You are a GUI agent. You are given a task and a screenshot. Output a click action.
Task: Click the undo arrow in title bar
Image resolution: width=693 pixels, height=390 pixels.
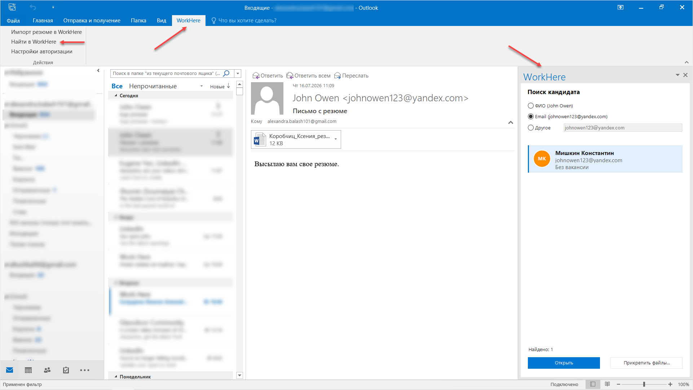(x=33, y=7)
